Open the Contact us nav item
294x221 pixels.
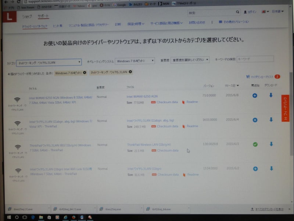pyautogui.click(x=197, y=22)
